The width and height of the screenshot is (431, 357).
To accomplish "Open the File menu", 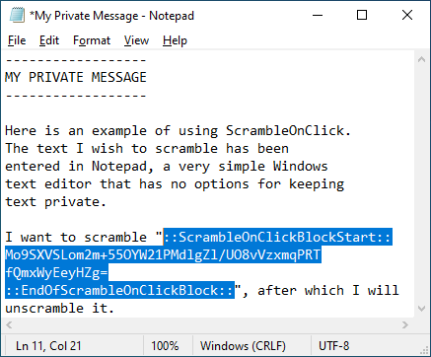I will tap(17, 40).
